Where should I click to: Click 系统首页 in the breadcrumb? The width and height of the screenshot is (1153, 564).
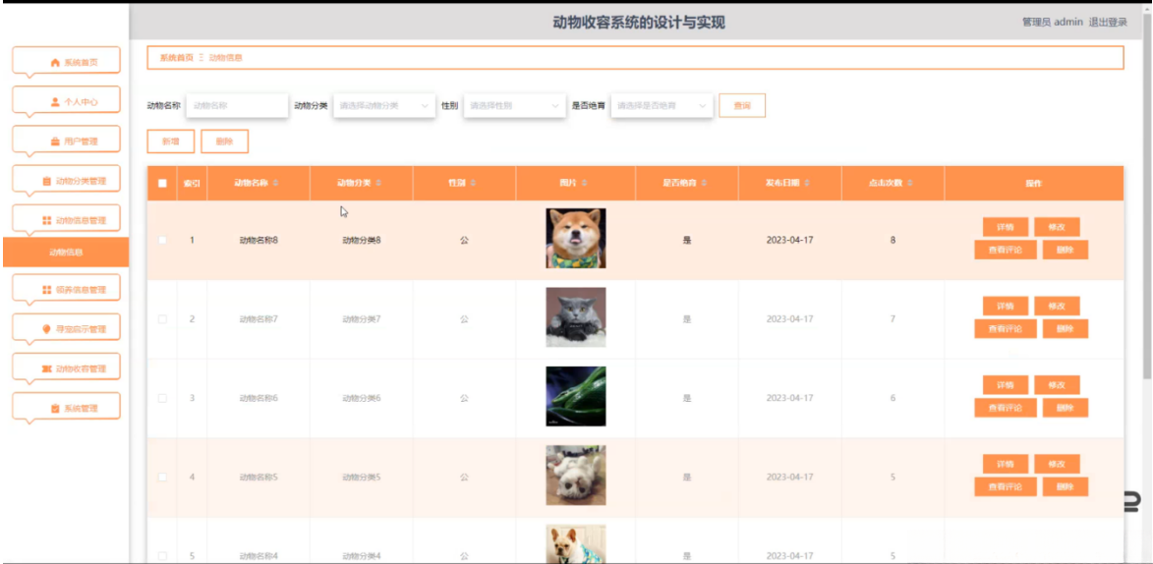(176, 57)
